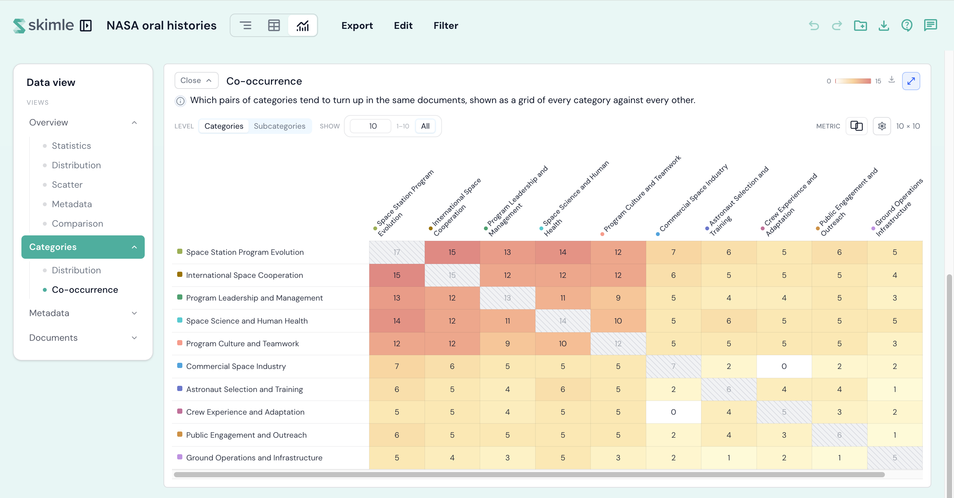954x498 pixels.
Task: Open the Scatter view
Action: point(67,184)
